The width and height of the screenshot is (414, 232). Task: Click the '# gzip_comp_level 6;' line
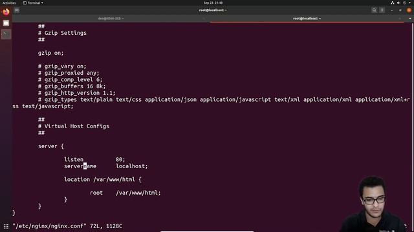71,79
